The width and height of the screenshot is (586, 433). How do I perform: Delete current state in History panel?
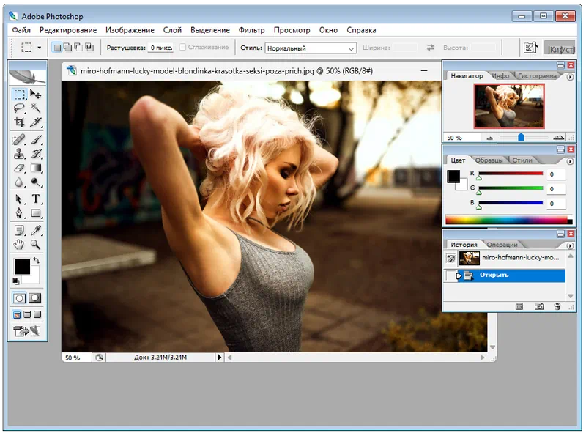tap(557, 306)
